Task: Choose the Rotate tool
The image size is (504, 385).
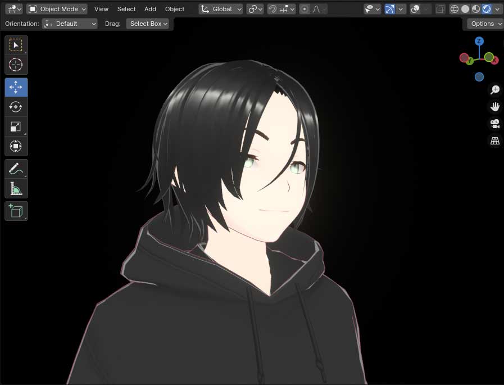Action: pos(16,107)
